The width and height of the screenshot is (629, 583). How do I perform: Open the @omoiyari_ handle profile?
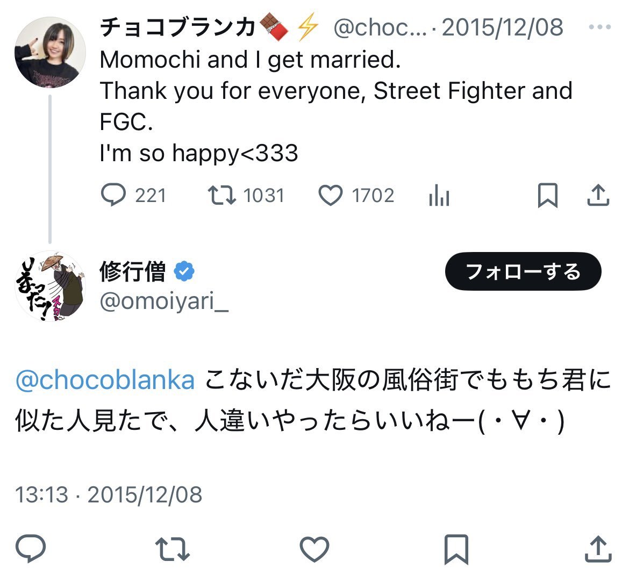coord(164,301)
